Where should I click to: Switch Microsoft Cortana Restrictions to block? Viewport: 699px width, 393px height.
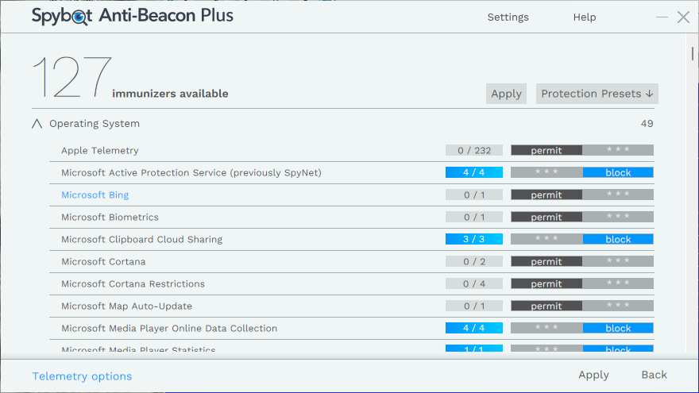click(618, 284)
